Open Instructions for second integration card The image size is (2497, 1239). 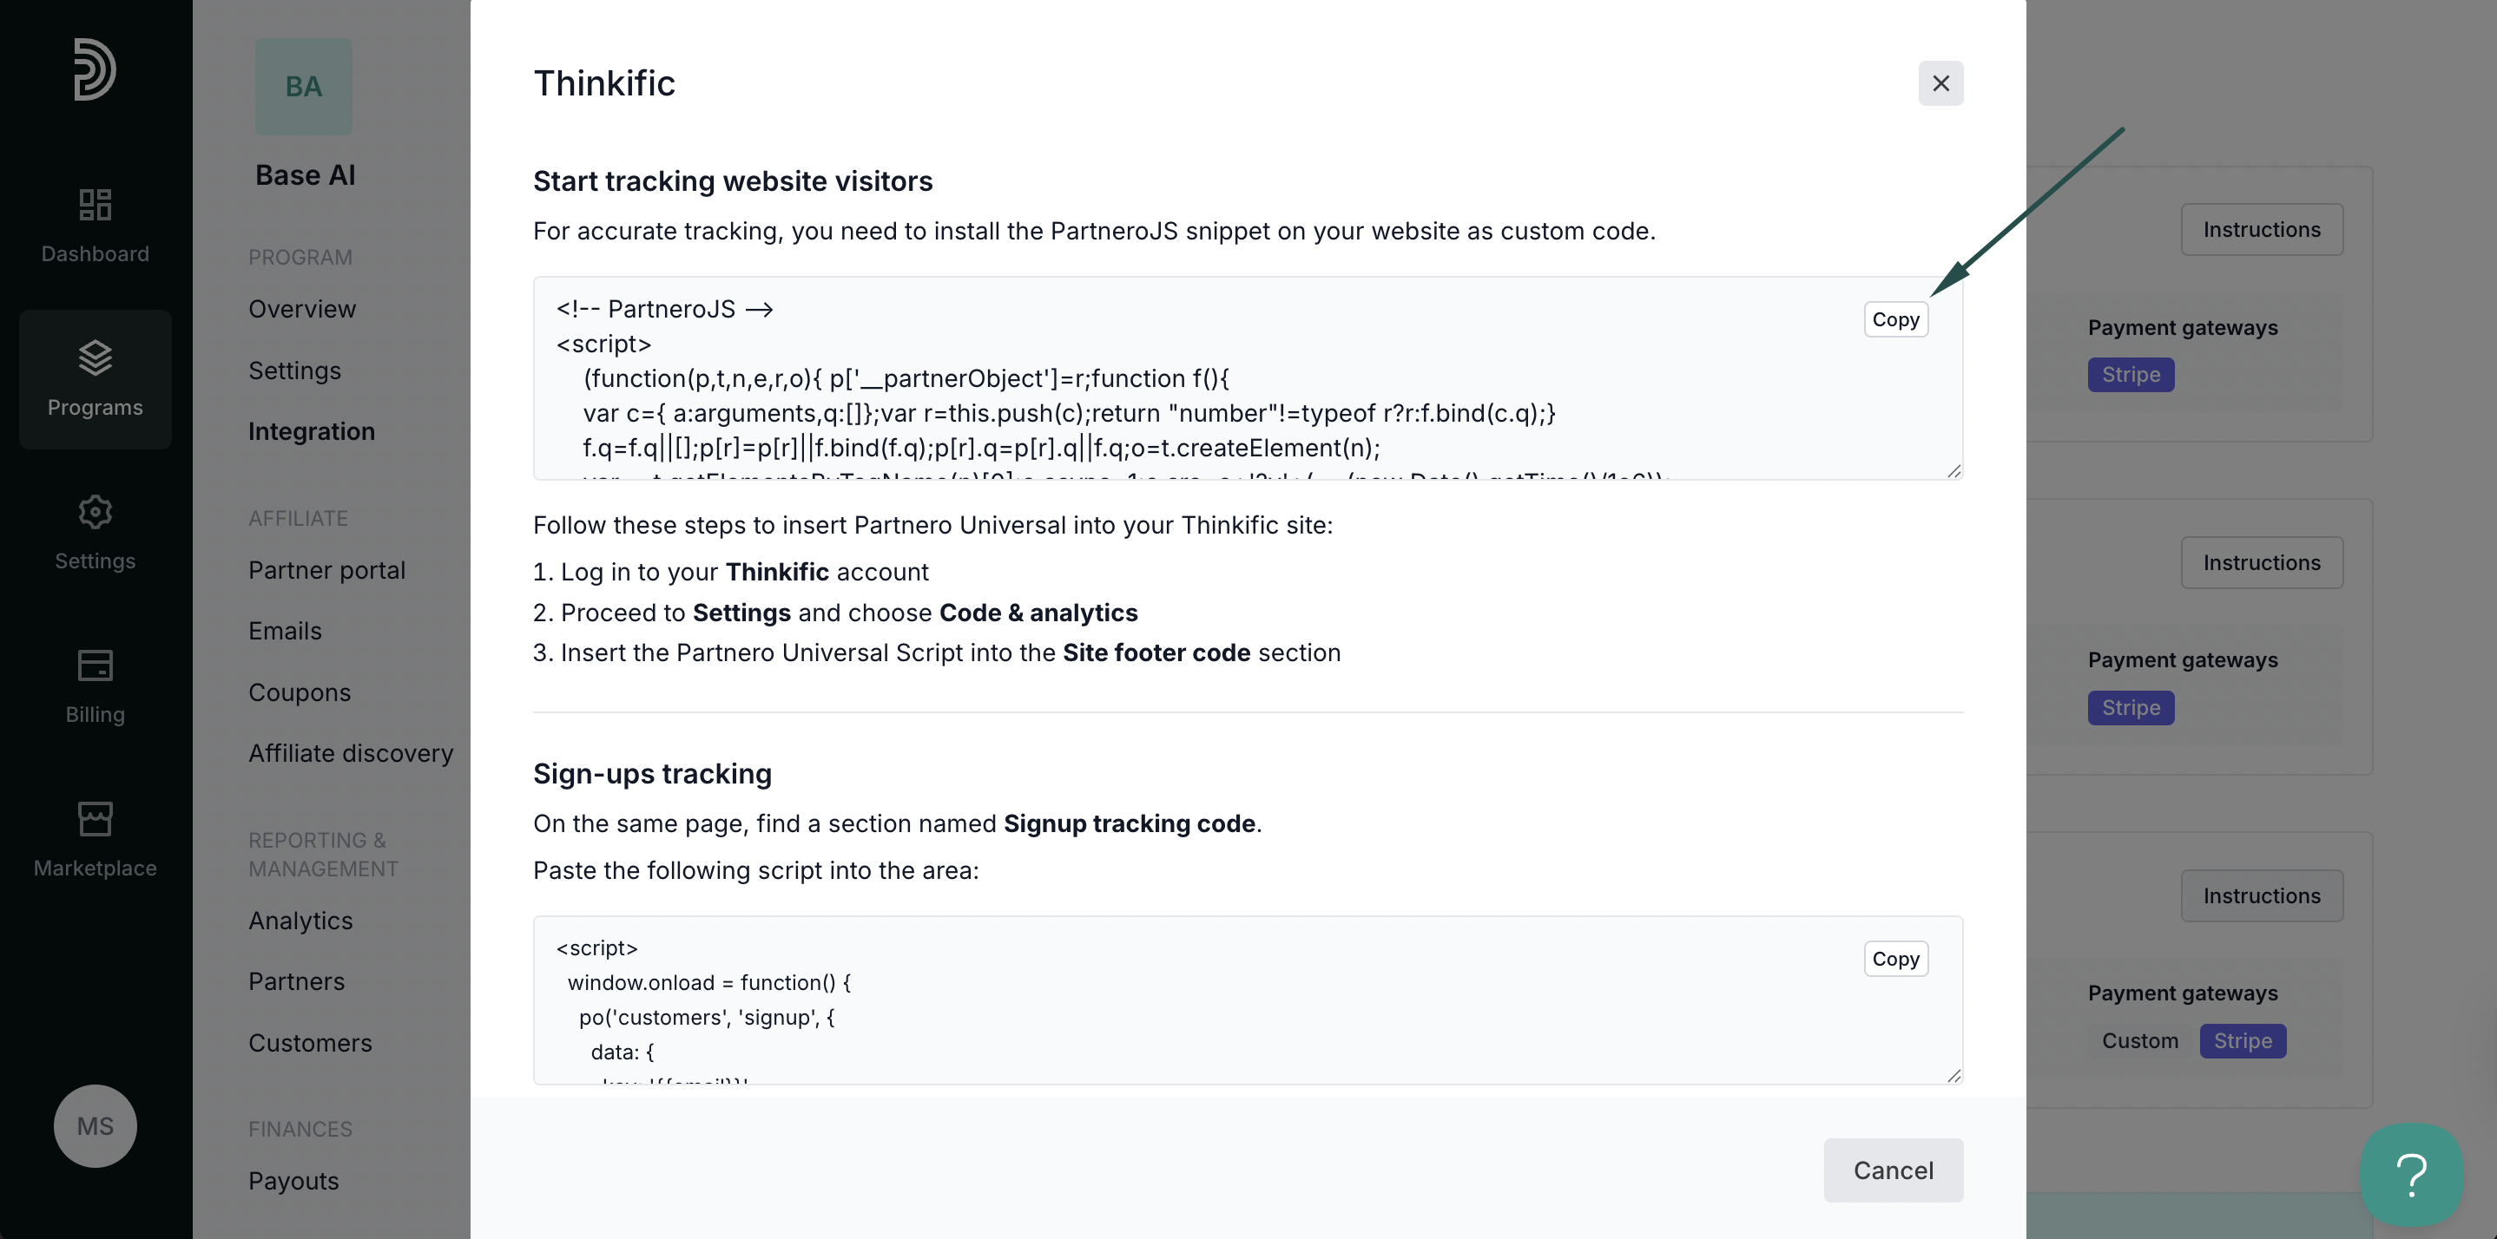click(2262, 563)
